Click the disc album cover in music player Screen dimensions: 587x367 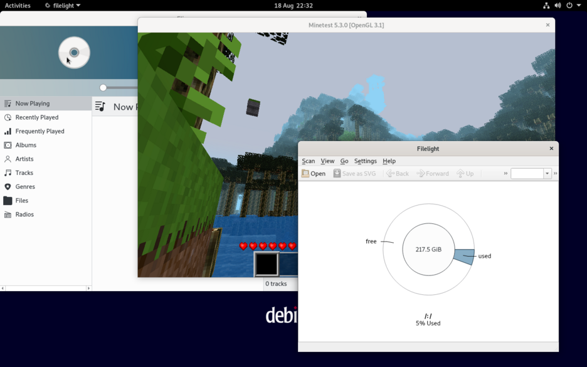coord(74,53)
